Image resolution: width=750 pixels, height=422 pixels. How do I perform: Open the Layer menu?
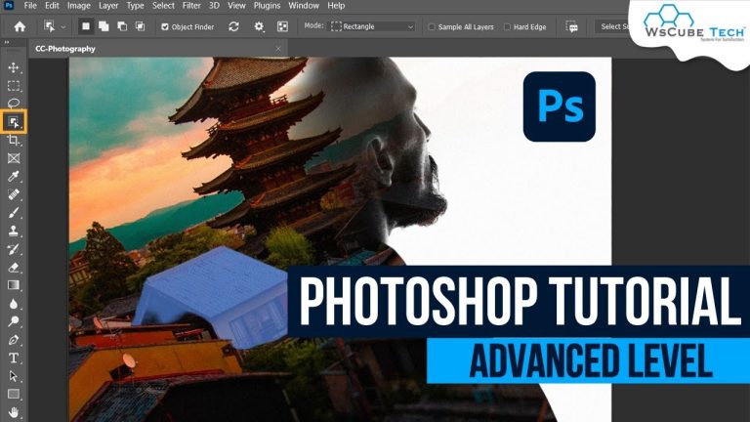pyautogui.click(x=107, y=6)
